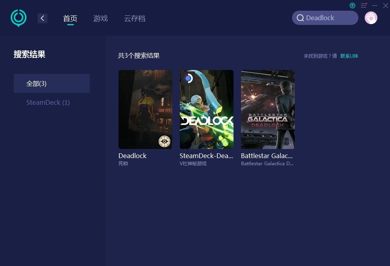Click the 死锁 subtitle text
The image size is (390, 266).
tap(123, 164)
